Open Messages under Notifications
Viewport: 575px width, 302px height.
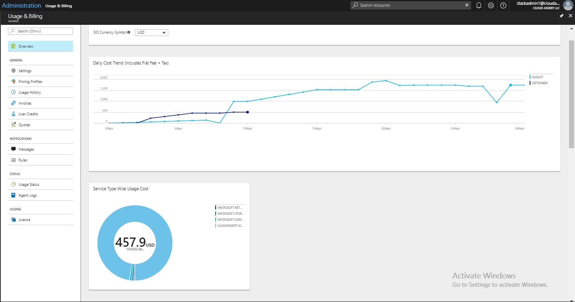pyautogui.click(x=26, y=149)
